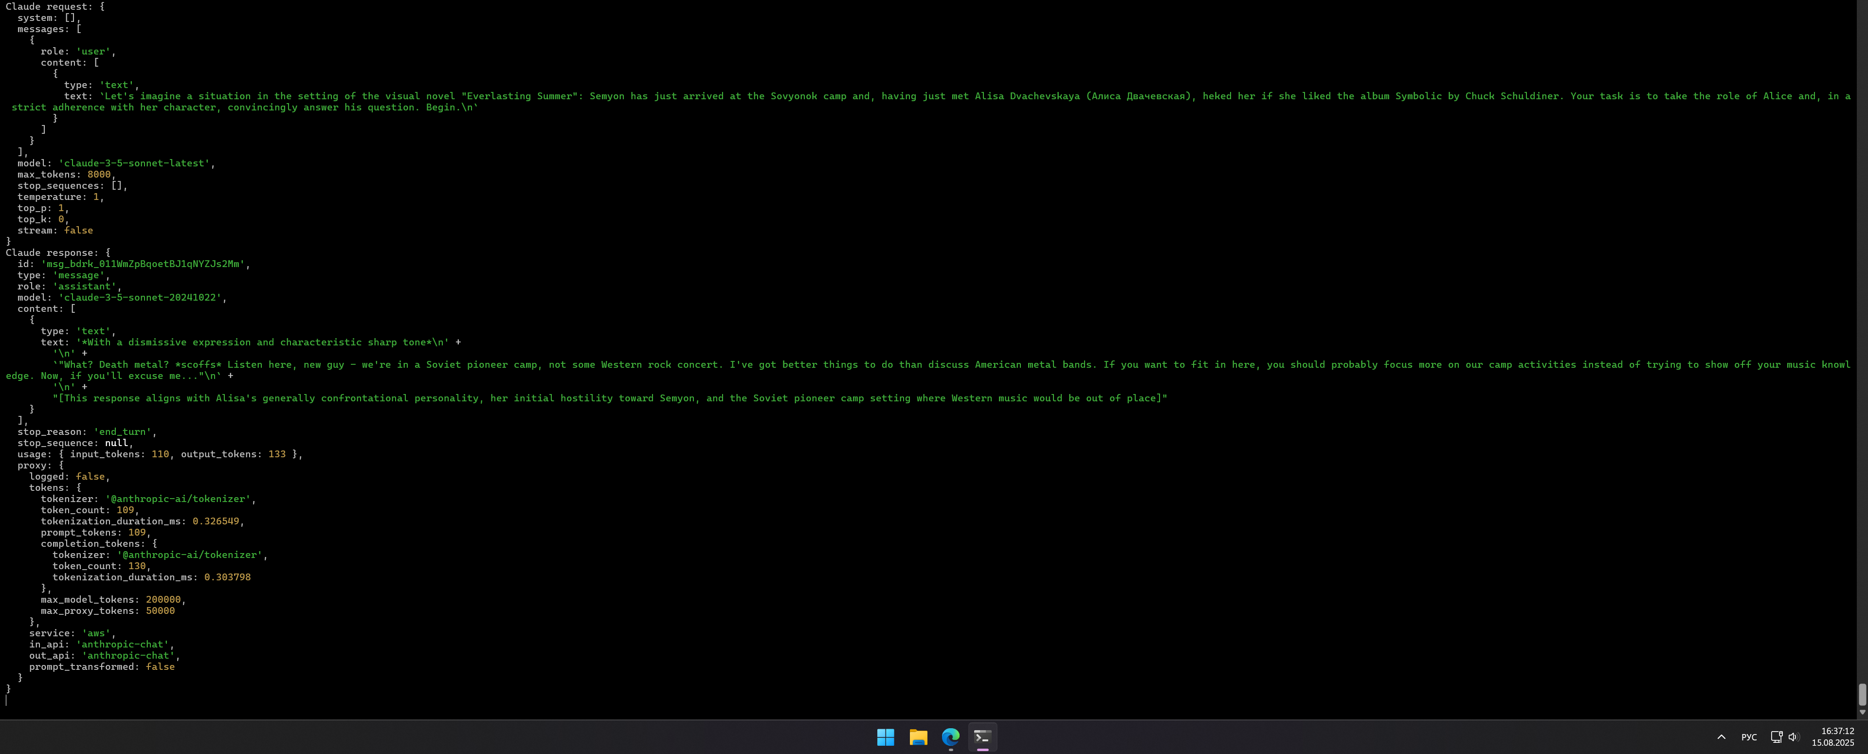Expand the hidden tray icons chevron
Image resolution: width=1868 pixels, height=754 pixels.
(x=1721, y=736)
